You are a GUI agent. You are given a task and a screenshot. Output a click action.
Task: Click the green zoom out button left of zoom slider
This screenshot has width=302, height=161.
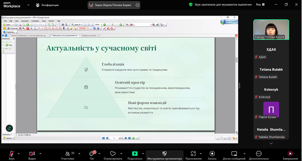(104, 25)
